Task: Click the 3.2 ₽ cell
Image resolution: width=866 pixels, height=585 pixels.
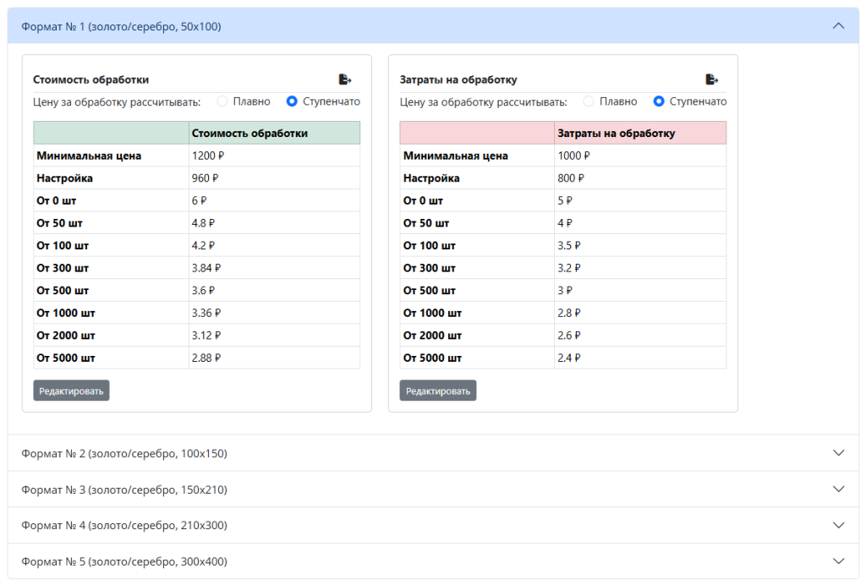Action: [x=640, y=268]
